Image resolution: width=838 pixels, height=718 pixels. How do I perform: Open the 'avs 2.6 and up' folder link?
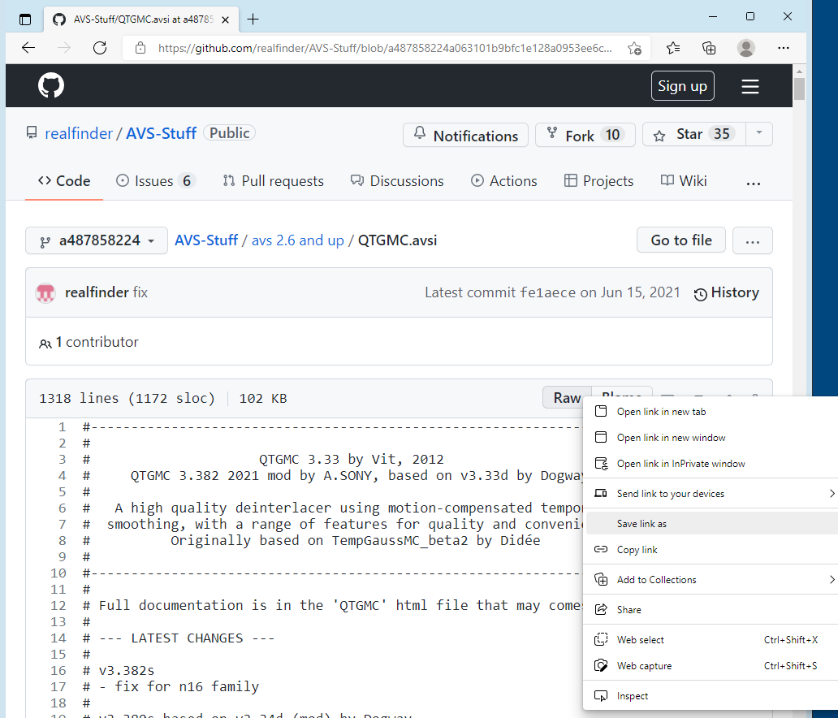298,240
